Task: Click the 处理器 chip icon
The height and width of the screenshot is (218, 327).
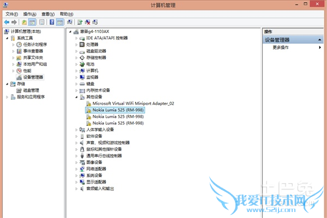Action: click(82, 45)
